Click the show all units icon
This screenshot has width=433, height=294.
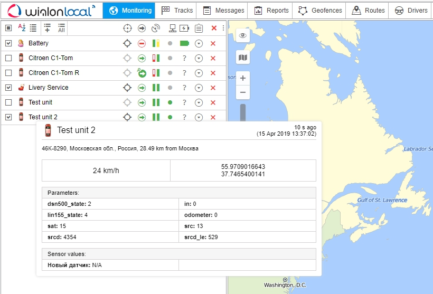(61, 28)
